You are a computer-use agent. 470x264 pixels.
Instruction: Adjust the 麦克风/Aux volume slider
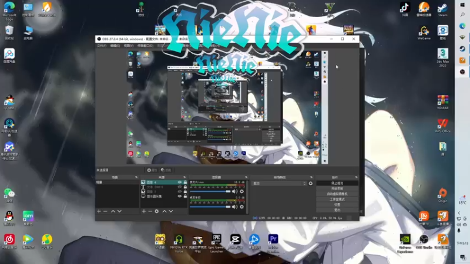[210, 191]
